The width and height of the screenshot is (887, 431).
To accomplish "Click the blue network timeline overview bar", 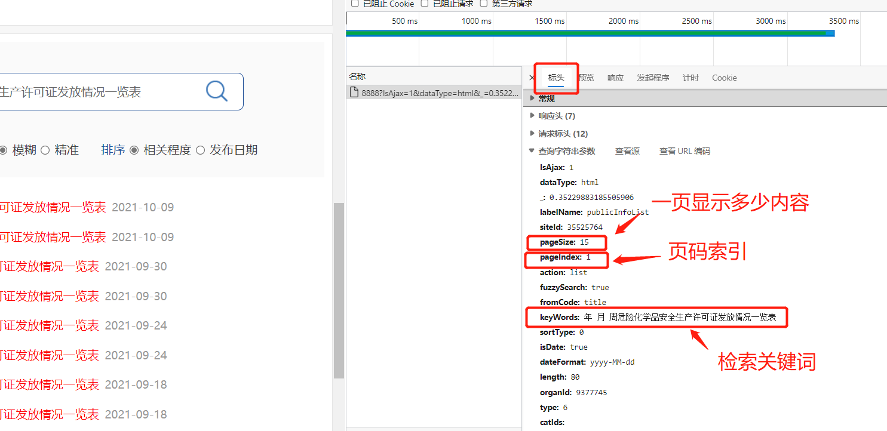I will click(x=590, y=33).
